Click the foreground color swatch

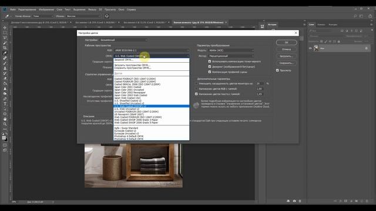[x=4, y=138]
